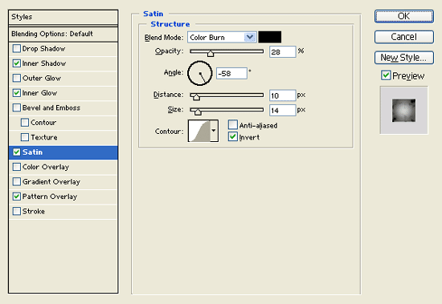Select the Texture sub-row label
This screenshot has width=442, height=304.
pos(44,137)
